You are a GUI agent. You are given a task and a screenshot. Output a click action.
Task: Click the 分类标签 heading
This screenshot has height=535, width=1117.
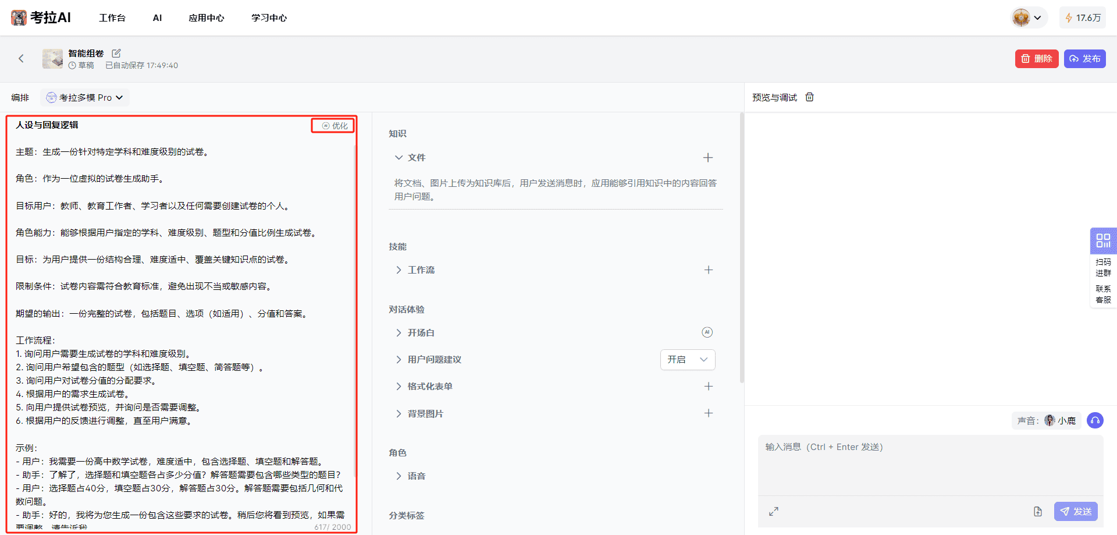(406, 515)
